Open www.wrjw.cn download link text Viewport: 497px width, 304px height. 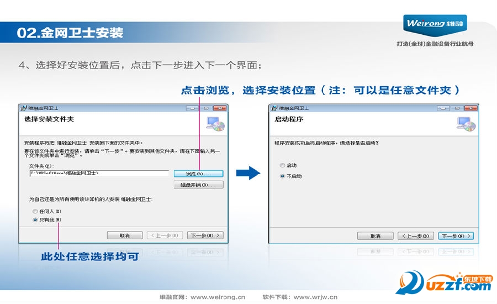(315, 297)
